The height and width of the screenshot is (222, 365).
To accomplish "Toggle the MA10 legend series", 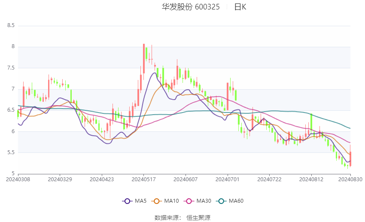I will [x=165, y=201].
